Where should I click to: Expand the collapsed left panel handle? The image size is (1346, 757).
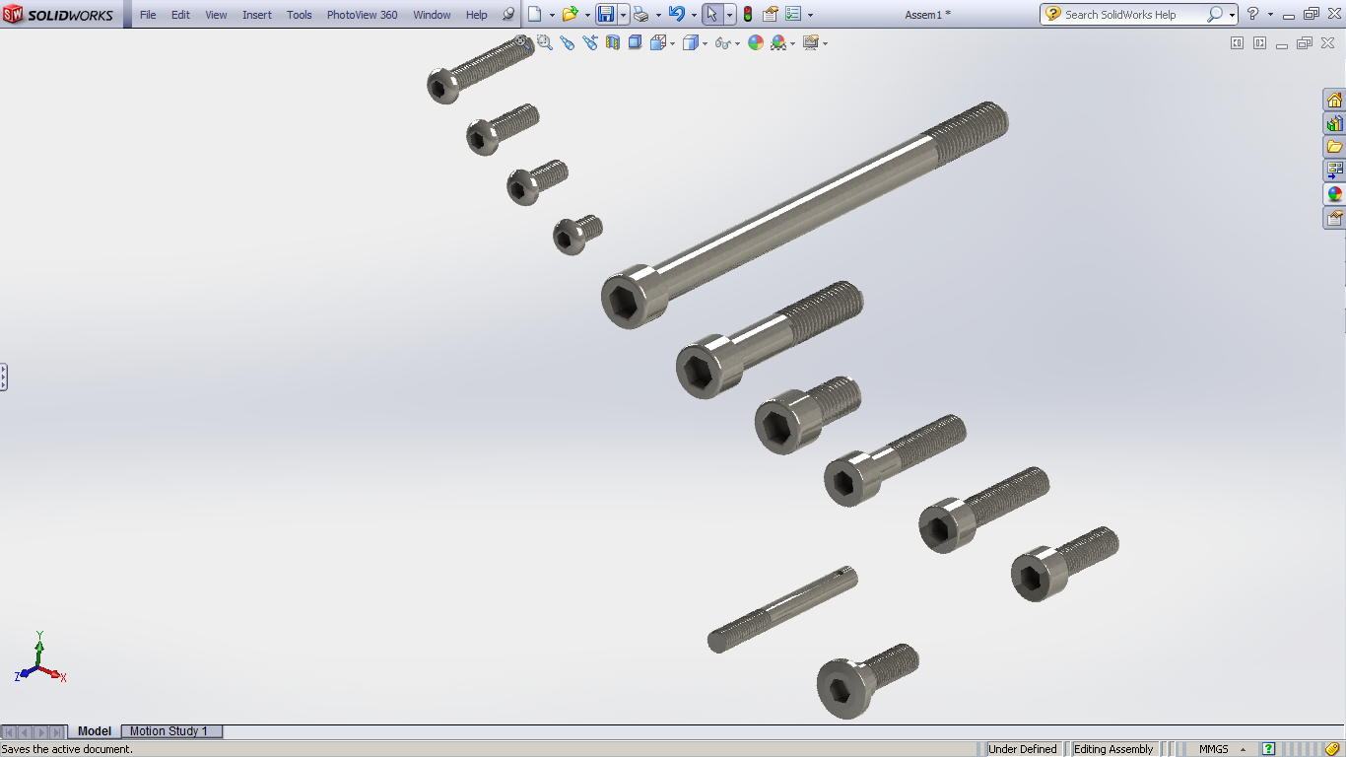pos(4,378)
